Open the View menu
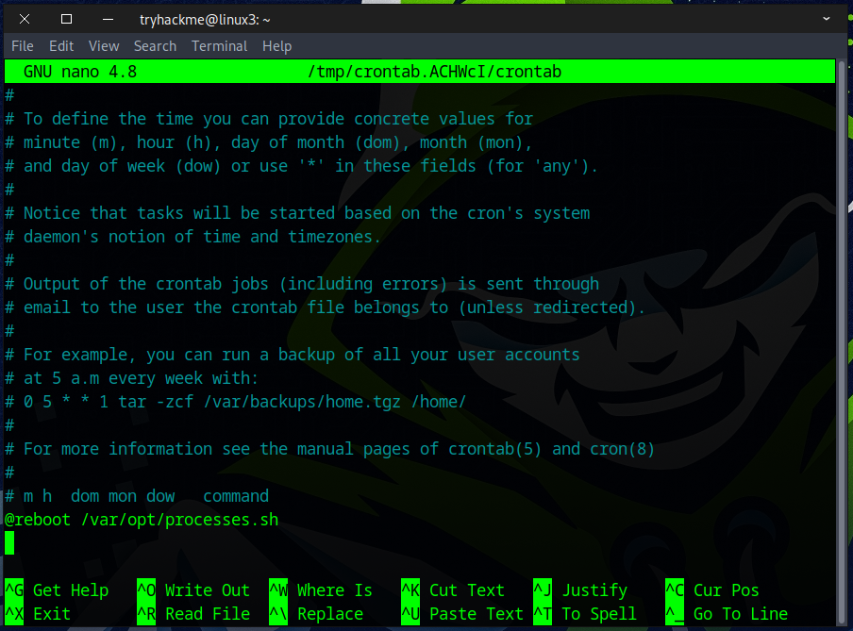Screen dimensions: 853x631 (104, 45)
